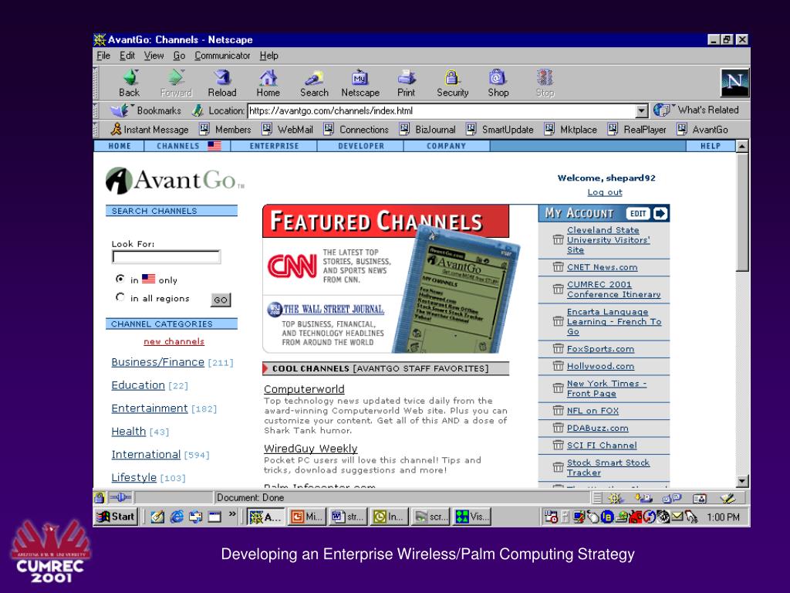Switch to the ENTERPRISE site tab
Screen dimensions: 790x593
click(274, 146)
